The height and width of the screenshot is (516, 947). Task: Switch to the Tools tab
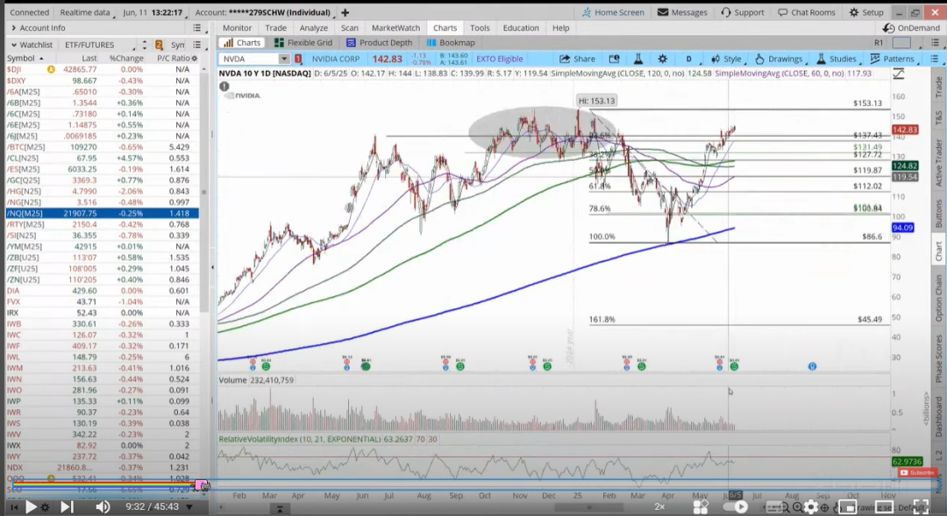480,28
